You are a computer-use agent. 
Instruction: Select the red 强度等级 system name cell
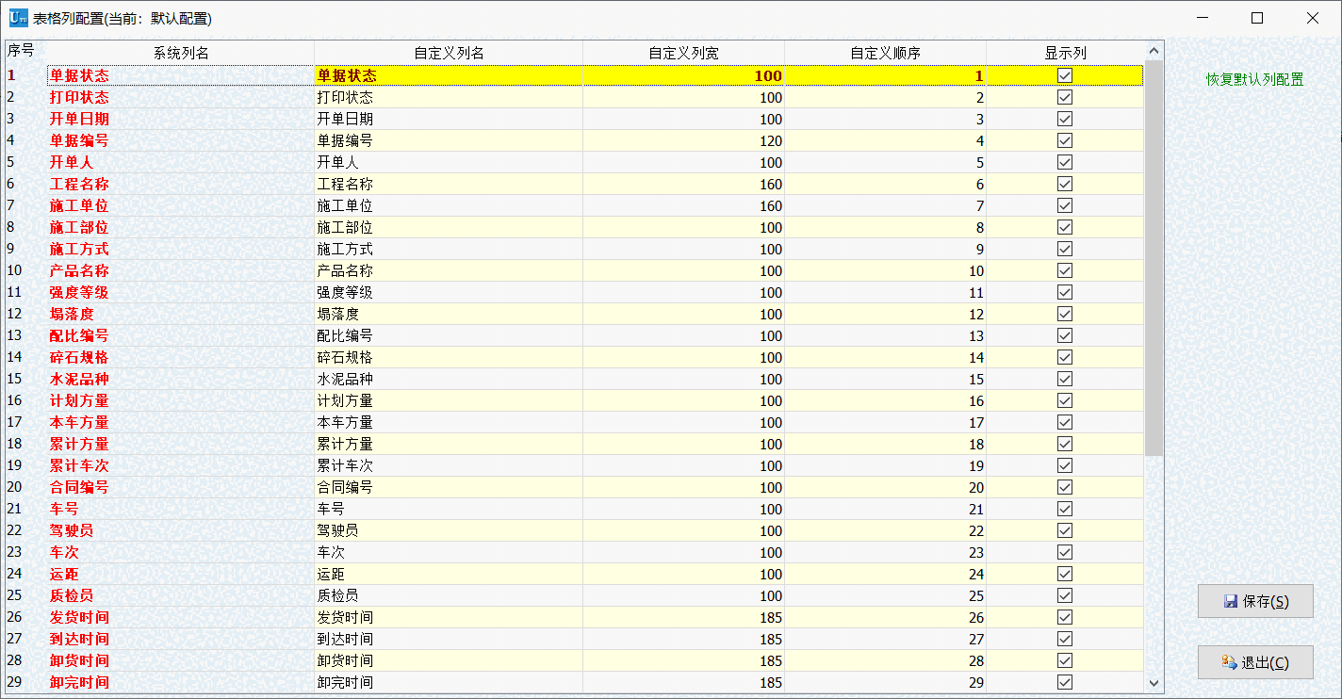(x=181, y=292)
